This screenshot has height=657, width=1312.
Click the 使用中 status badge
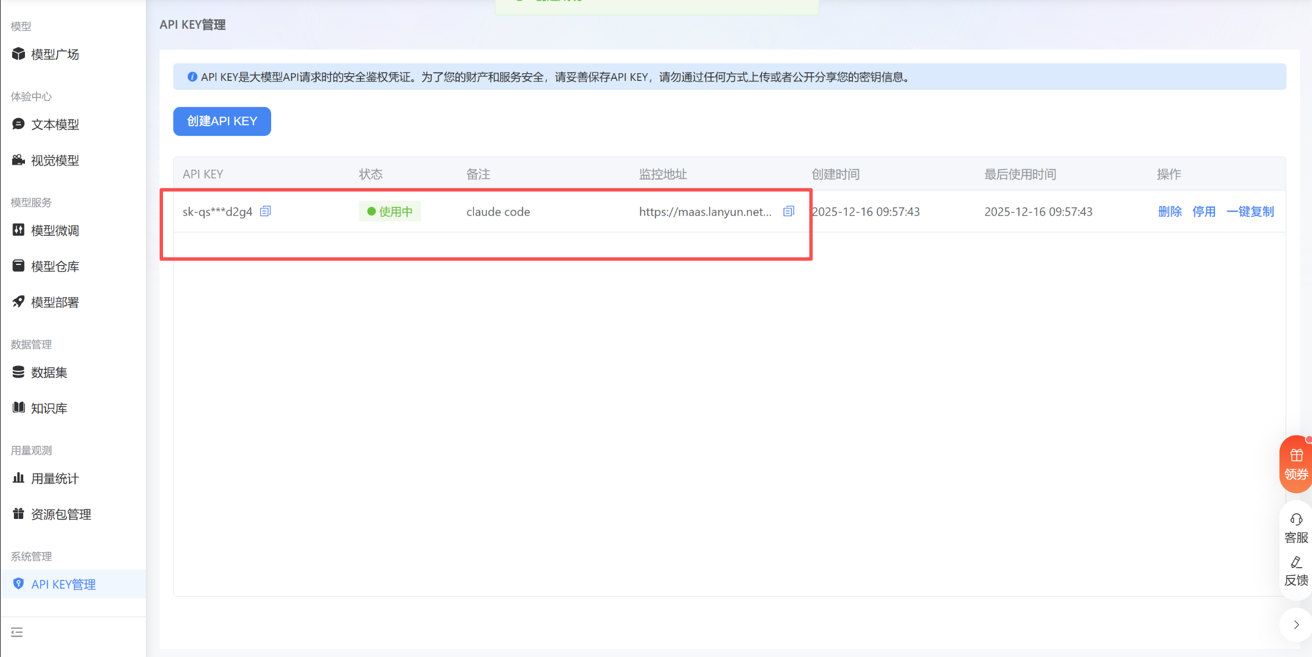pyautogui.click(x=390, y=212)
